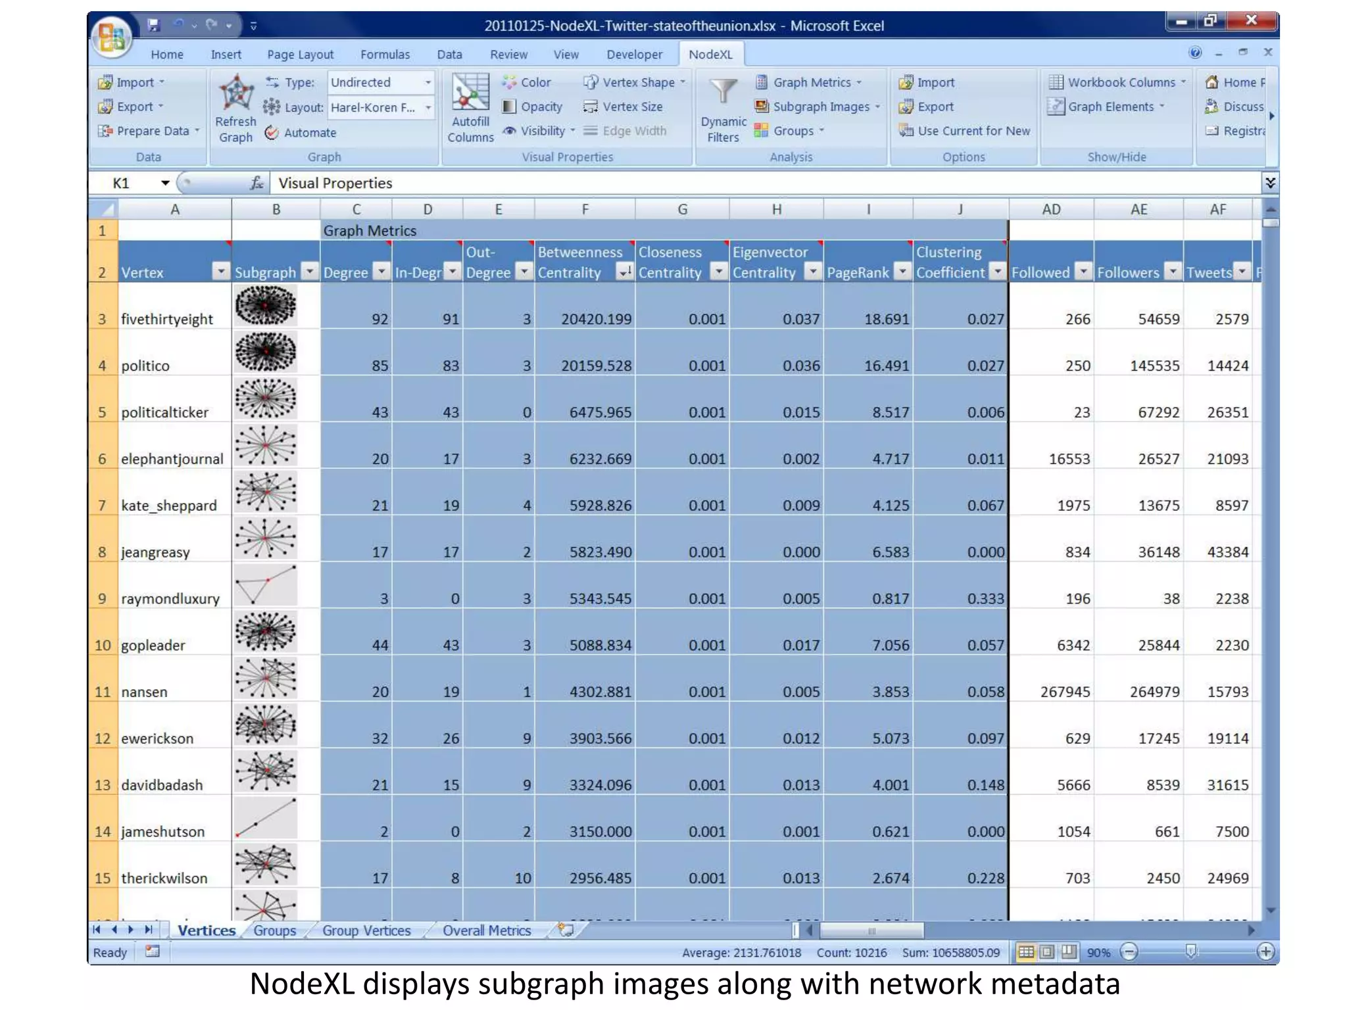Image resolution: width=1347 pixels, height=1010 pixels.
Task: Switch to the Groups worksheet tab
Action: click(275, 930)
